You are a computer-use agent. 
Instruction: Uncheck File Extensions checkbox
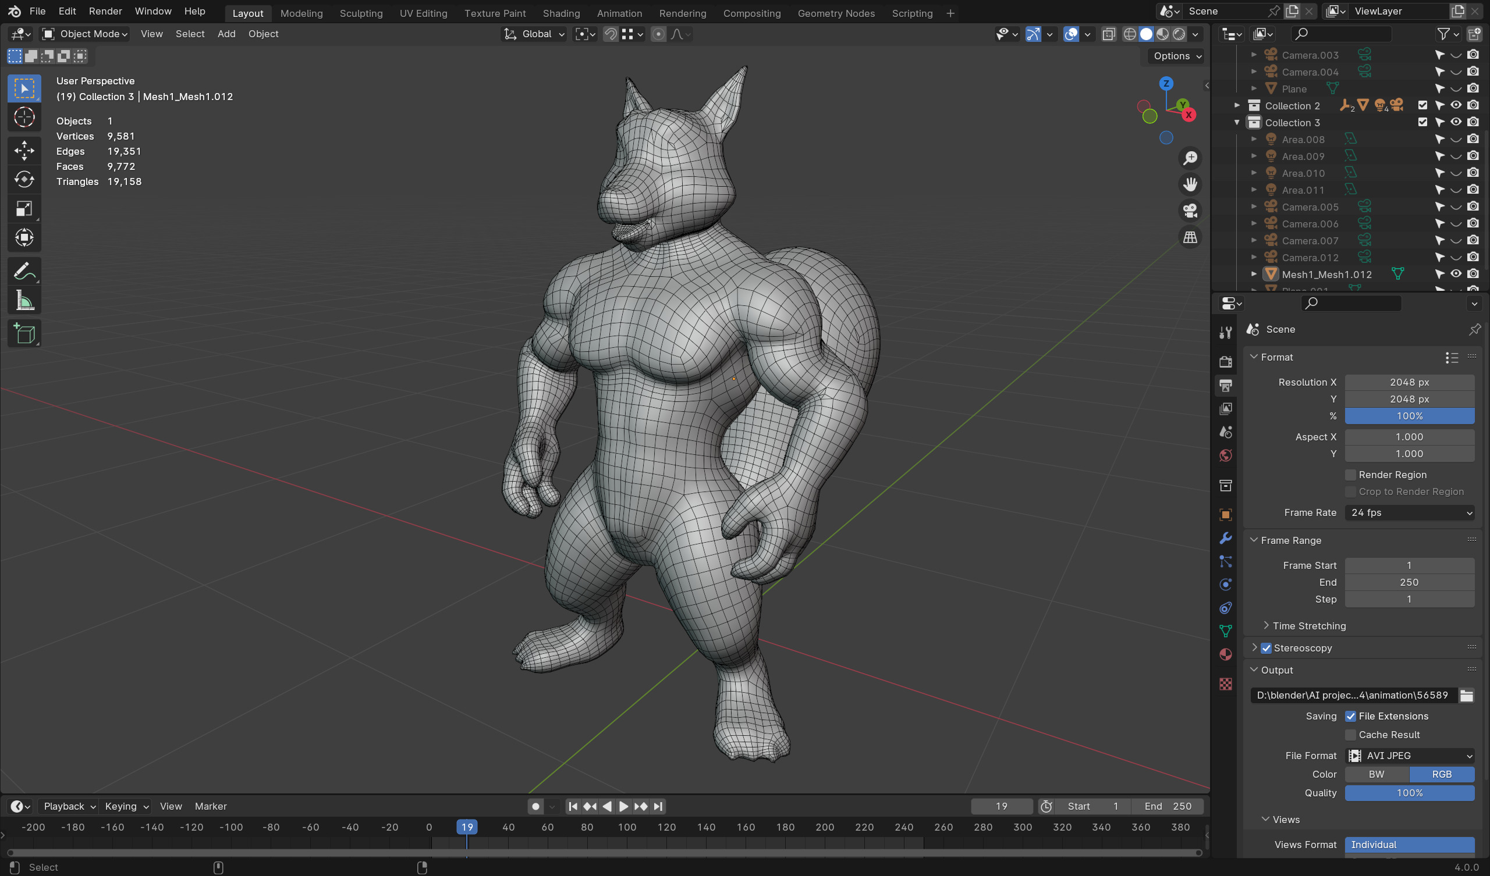(1350, 716)
